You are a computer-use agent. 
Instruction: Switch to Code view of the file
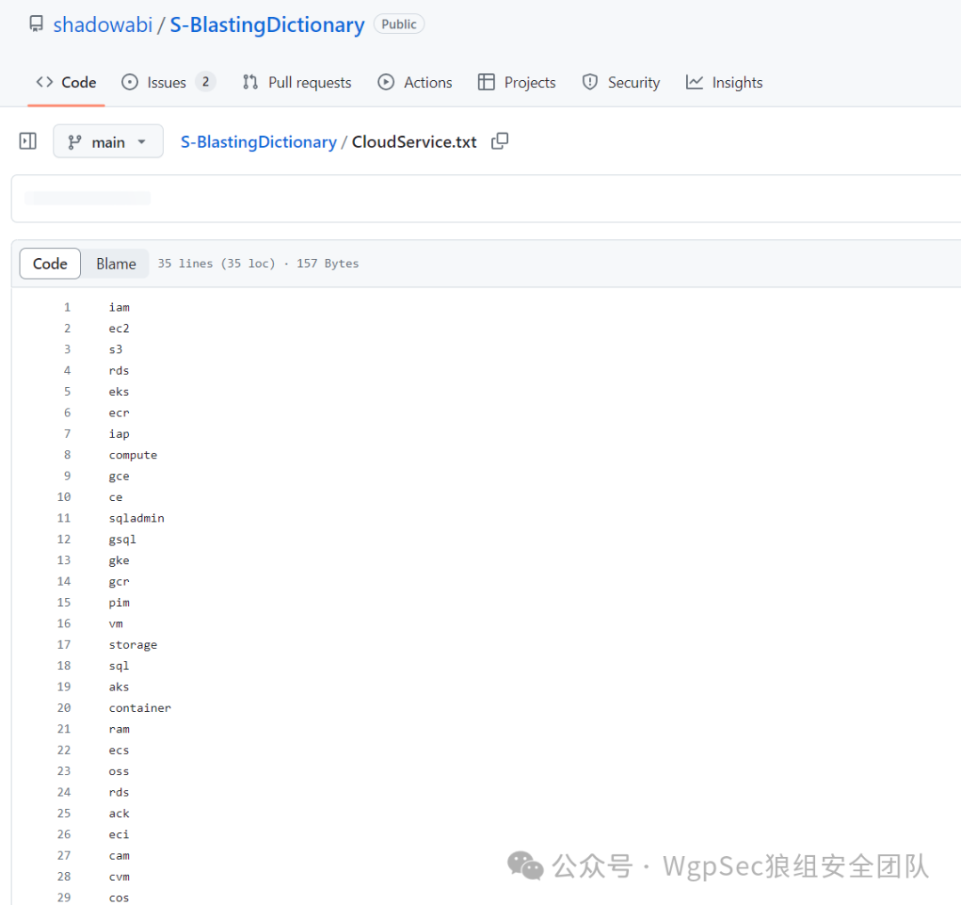click(50, 263)
